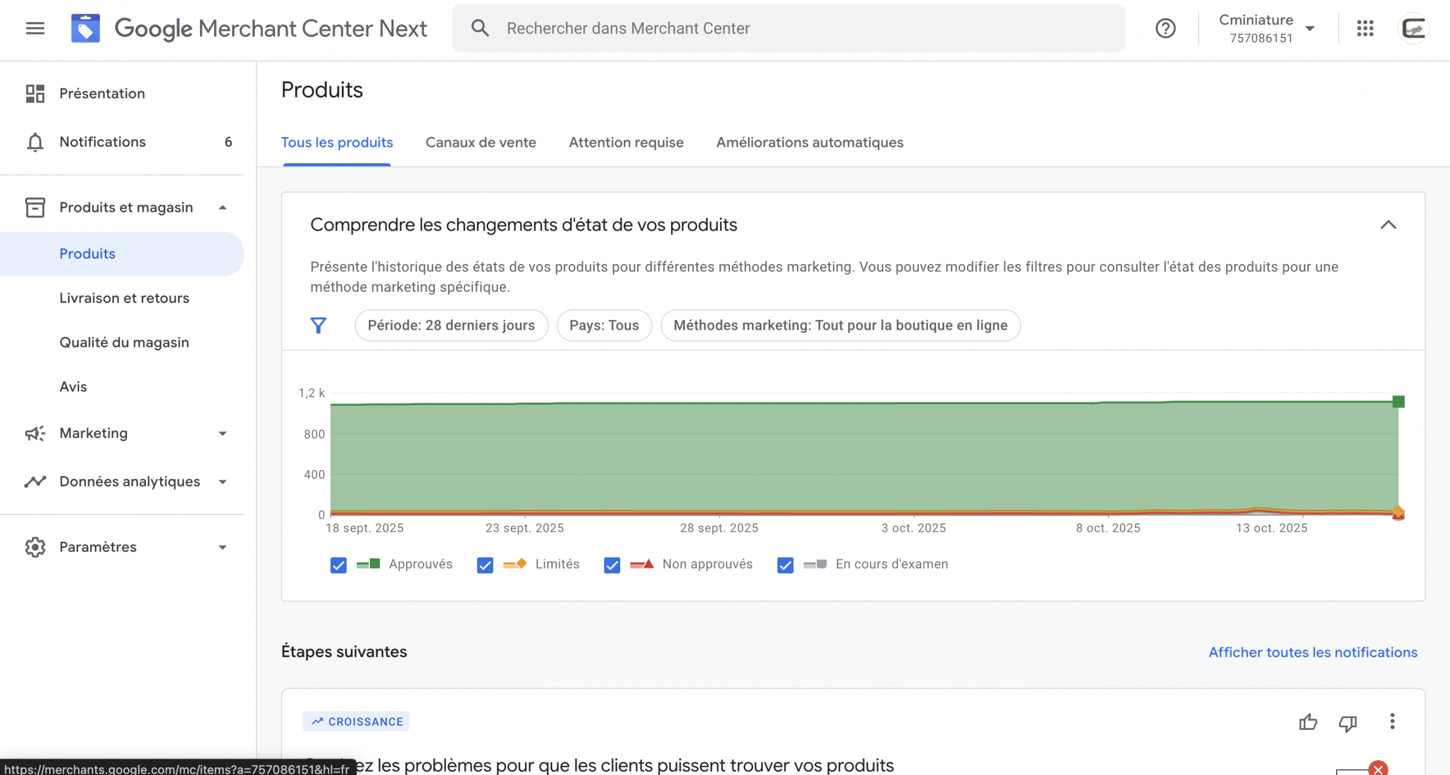Image resolution: width=1450 pixels, height=775 pixels.
Task: Click the green Approuvés chart end marker
Action: 1398,402
